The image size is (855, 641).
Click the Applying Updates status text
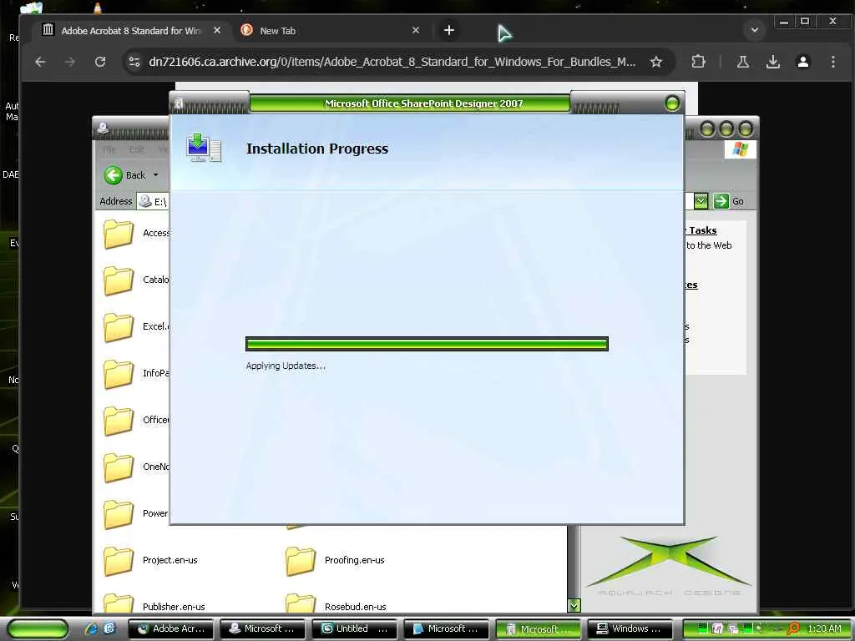click(286, 366)
